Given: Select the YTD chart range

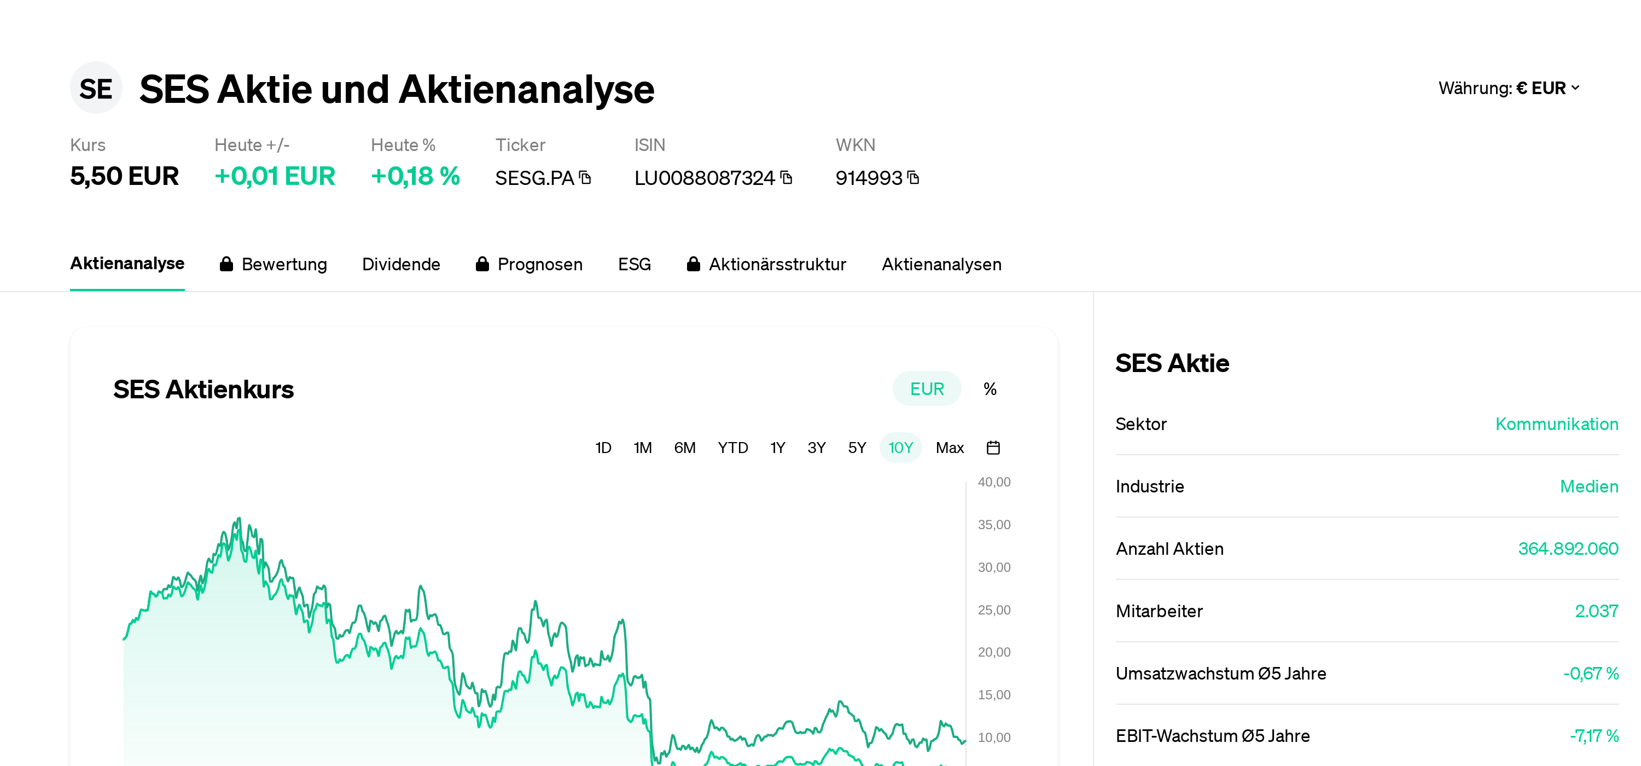Looking at the screenshot, I should pyautogui.click(x=732, y=448).
